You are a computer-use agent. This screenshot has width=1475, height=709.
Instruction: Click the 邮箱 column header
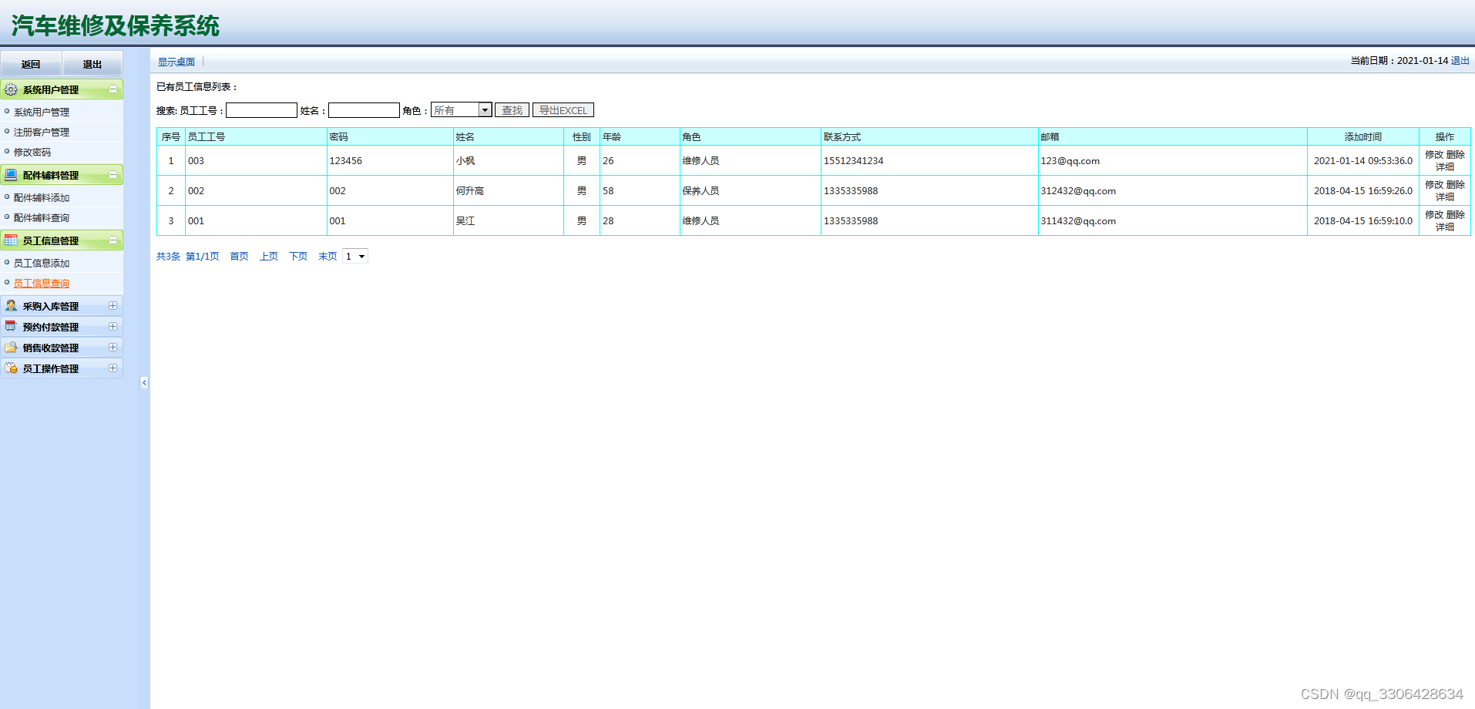pyautogui.click(x=1172, y=136)
